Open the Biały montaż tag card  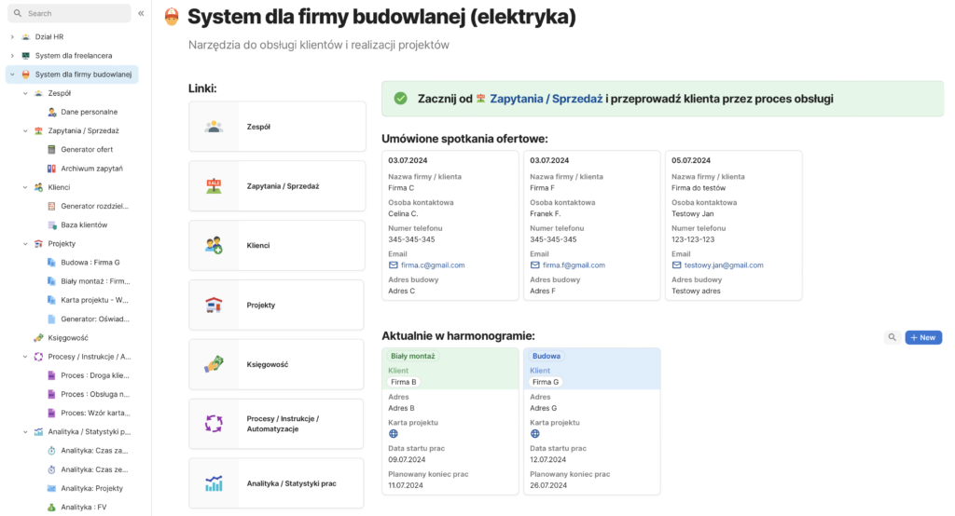pos(450,421)
